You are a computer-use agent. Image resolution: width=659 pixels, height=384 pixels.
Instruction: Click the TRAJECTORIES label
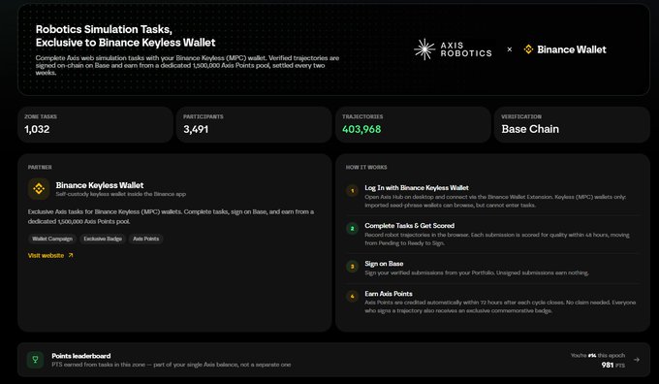[362, 116]
